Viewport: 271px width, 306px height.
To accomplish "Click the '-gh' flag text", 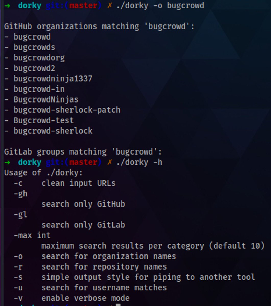I will pyautogui.click(x=20, y=194).
